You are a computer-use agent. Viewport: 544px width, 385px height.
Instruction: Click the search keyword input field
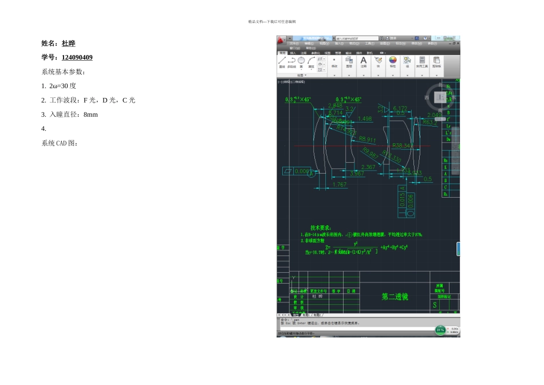(x=358, y=39)
